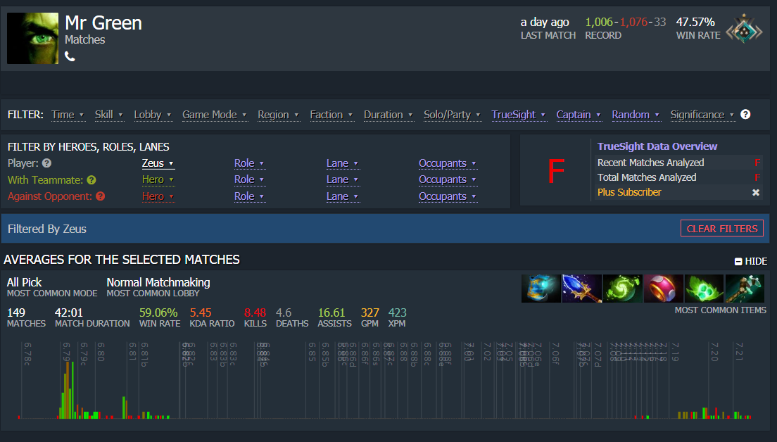Open the Region filter dropdown
Screen dimensions: 777x442
pos(278,115)
